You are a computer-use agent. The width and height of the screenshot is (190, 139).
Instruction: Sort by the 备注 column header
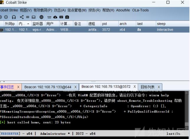[x=80, y=24]
